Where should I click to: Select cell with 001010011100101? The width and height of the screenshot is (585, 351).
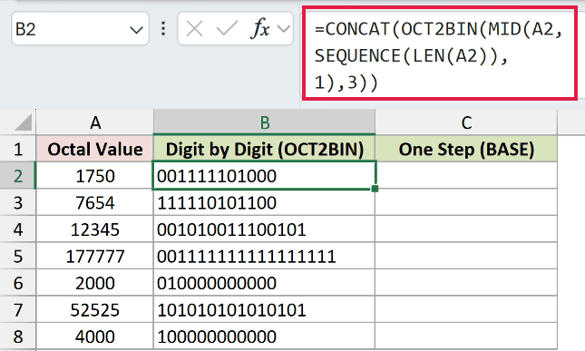[x=264, y=229]
